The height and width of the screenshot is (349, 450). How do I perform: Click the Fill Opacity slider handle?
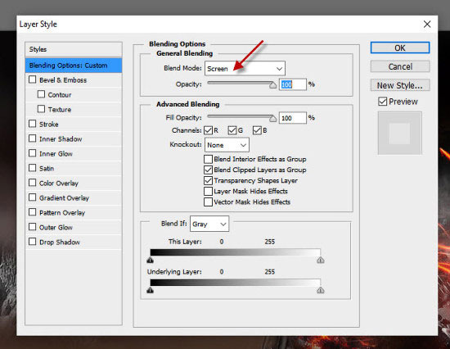272,119
